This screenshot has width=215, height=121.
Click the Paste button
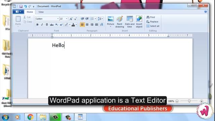coord(18,21)
